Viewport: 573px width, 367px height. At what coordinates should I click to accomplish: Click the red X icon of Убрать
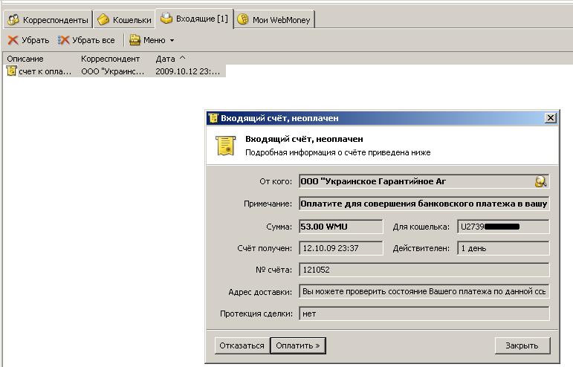[13, 40]
